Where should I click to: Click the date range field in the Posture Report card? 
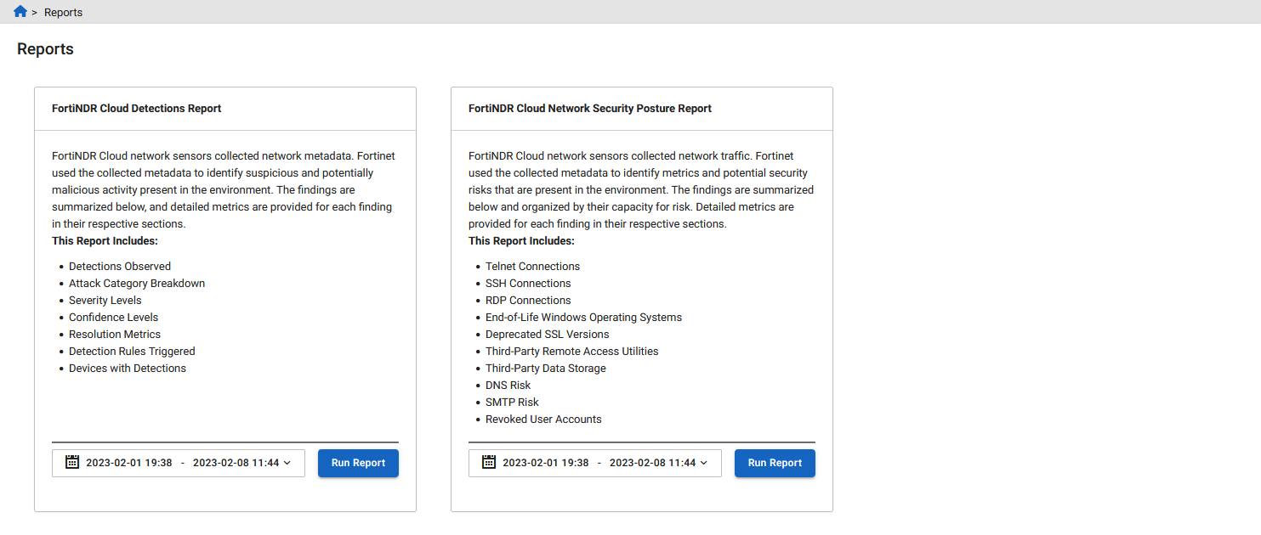click(x=595, y=462)
